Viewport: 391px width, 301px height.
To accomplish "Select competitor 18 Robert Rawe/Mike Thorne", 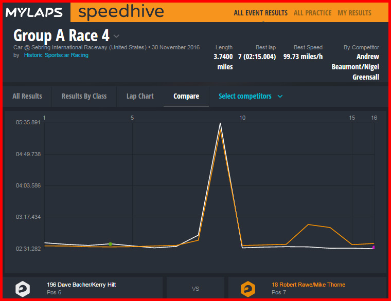I will (309, 285).
